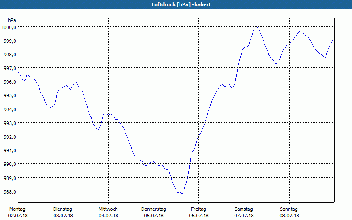Click the pressure curve minimum near 988 hPa
Screen dimensions: 352x220
[x=182, y=194]
